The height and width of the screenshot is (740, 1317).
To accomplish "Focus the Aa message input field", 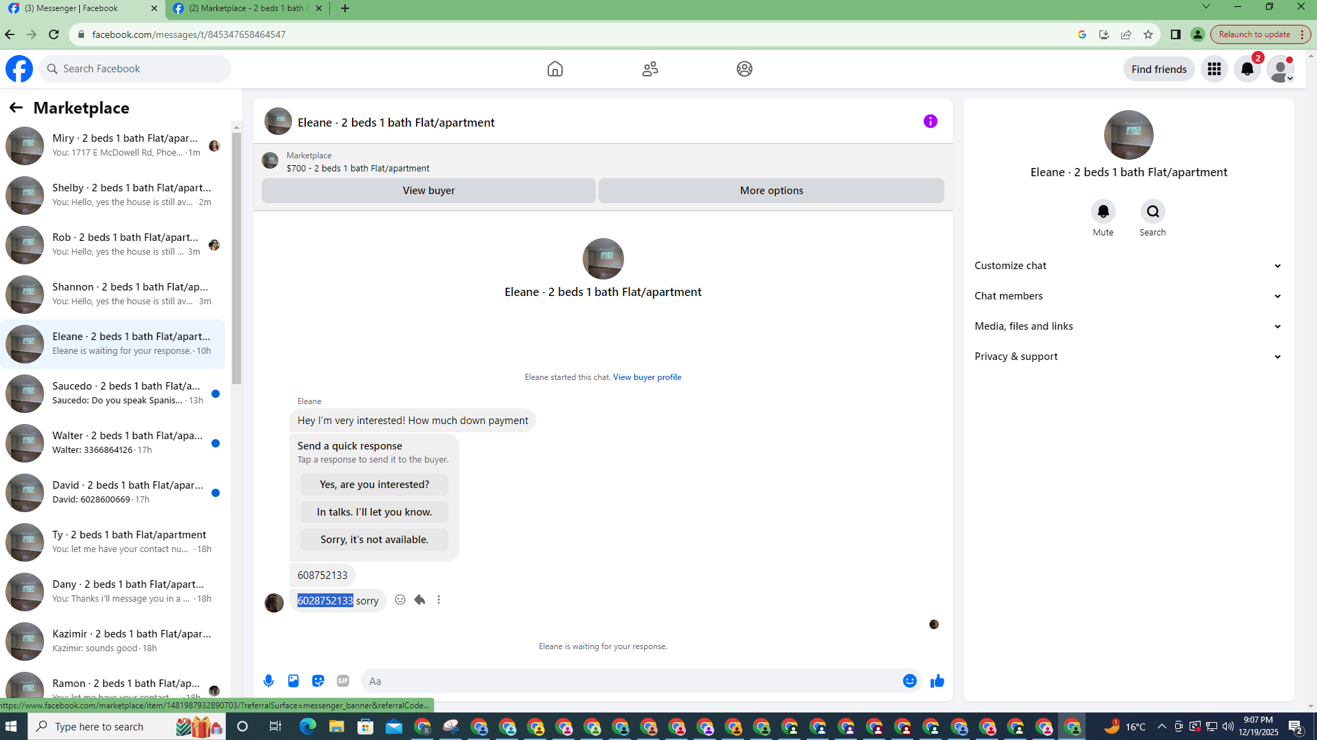I will 630,681.
